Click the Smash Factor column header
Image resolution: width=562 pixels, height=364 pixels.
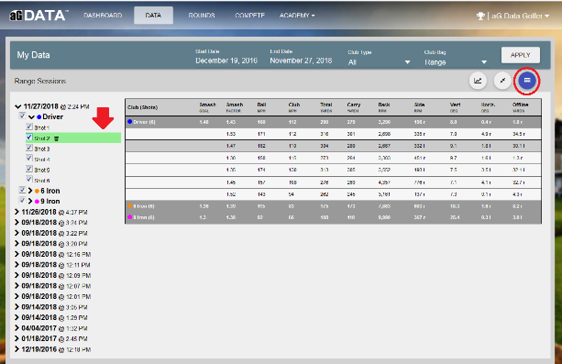tap(235, 107)
